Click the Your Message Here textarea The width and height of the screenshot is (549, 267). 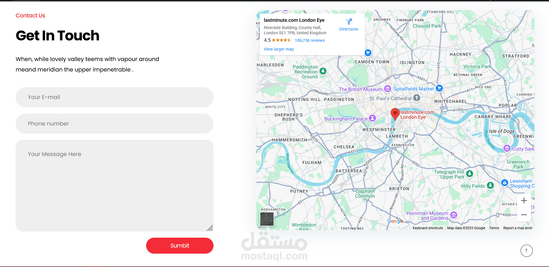tap(114, 186)
